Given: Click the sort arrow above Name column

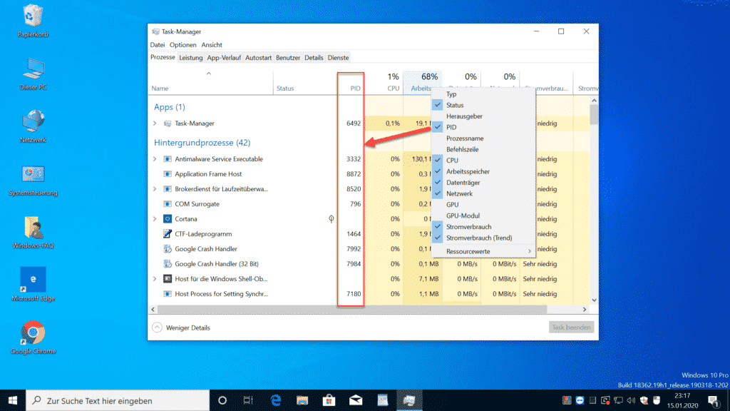Looking at the screenshot, I should [x=209, y=73].
